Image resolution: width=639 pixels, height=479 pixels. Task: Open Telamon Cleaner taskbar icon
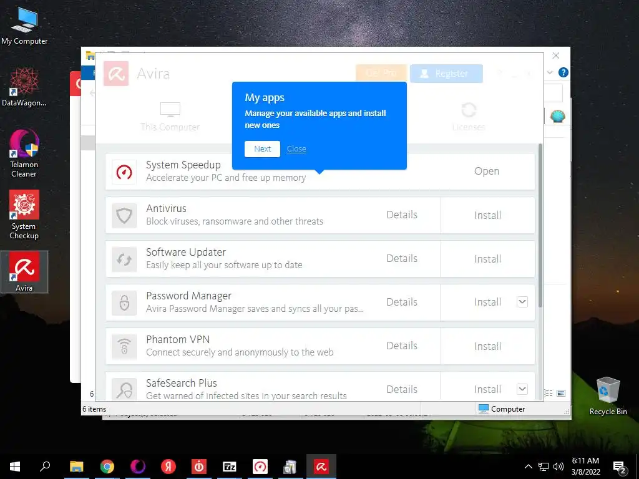click(138, 467)
